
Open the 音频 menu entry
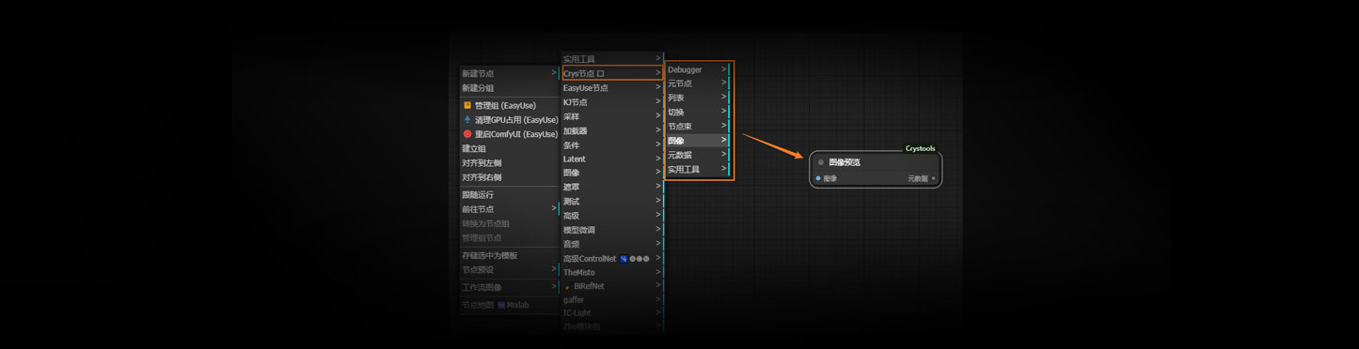(612, 244)
